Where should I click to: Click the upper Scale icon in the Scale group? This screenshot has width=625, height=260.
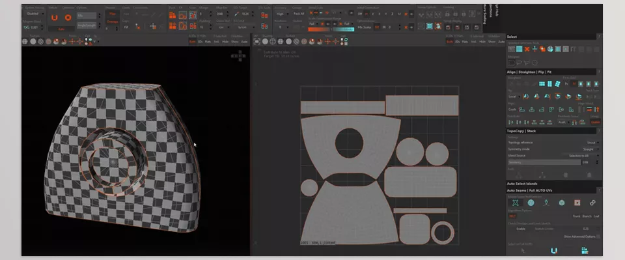(x=193, y=15)
